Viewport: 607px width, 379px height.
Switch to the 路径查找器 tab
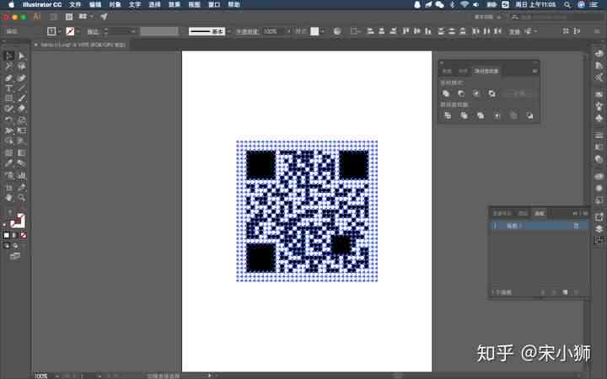coord(486,71)
